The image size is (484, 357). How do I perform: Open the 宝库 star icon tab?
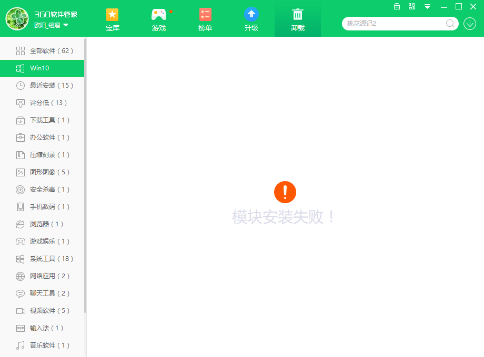point(113,19)
